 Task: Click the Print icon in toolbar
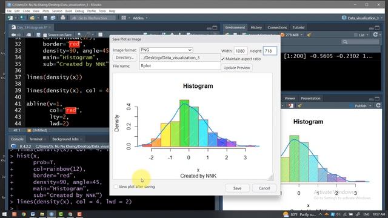tap(63, 18)
